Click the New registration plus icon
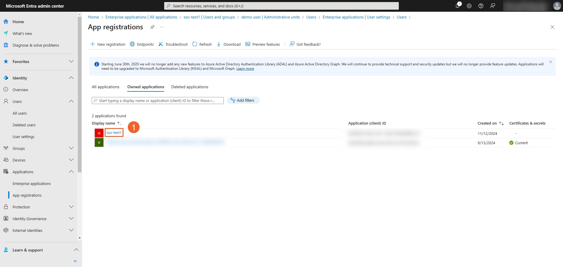The image size is (563, 267). click(x=93, y=44)
